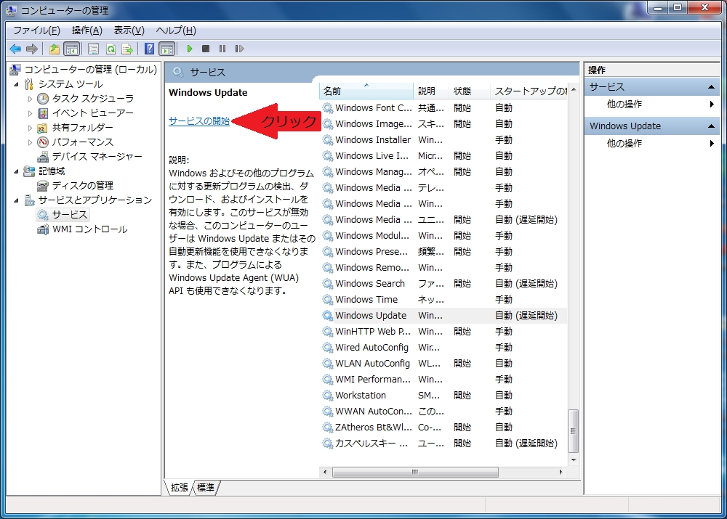Select the Workstation service row
The height and width of the screenshot is (519, 727).
coord(443,396)
